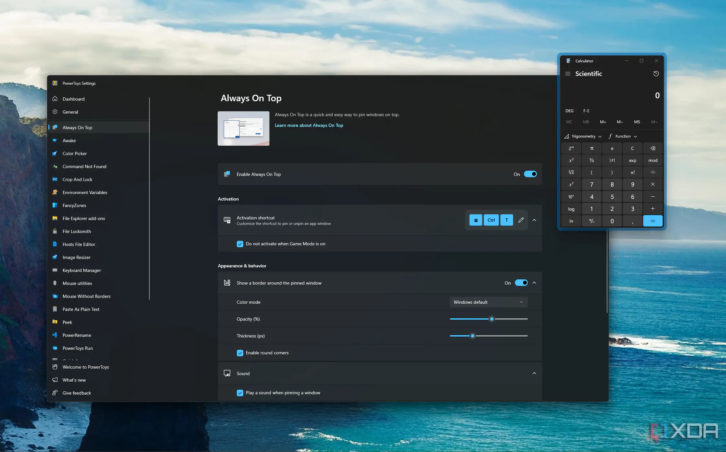Go to Dashboard page
This screenshot has width=726, height=452.
pyautogui.click(x=99, y=99)
